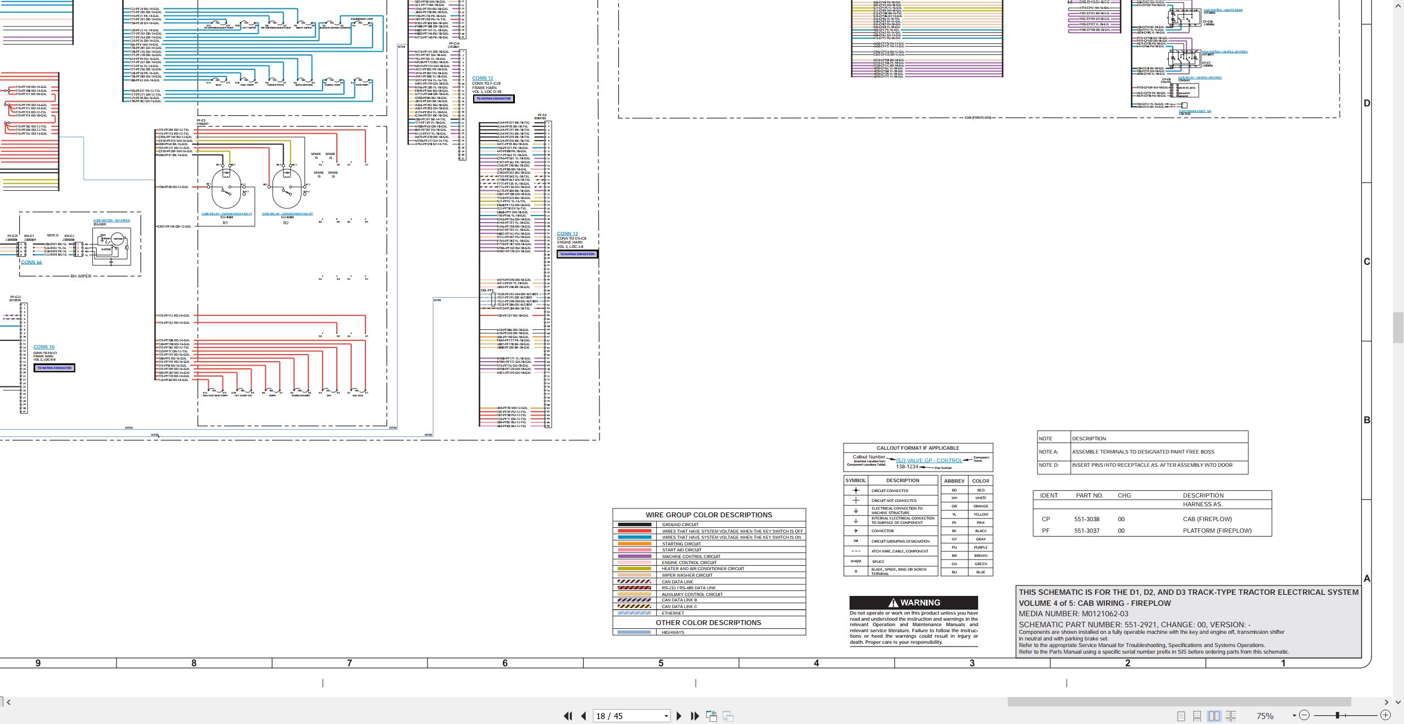Click the zoom out minus icon
The width and height of the screenshot is (1404, 724).
tap(1305, 715)
